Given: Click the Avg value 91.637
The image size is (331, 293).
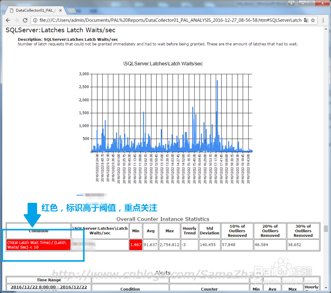Looking at the screenshot, I should (x=151, y=245).
